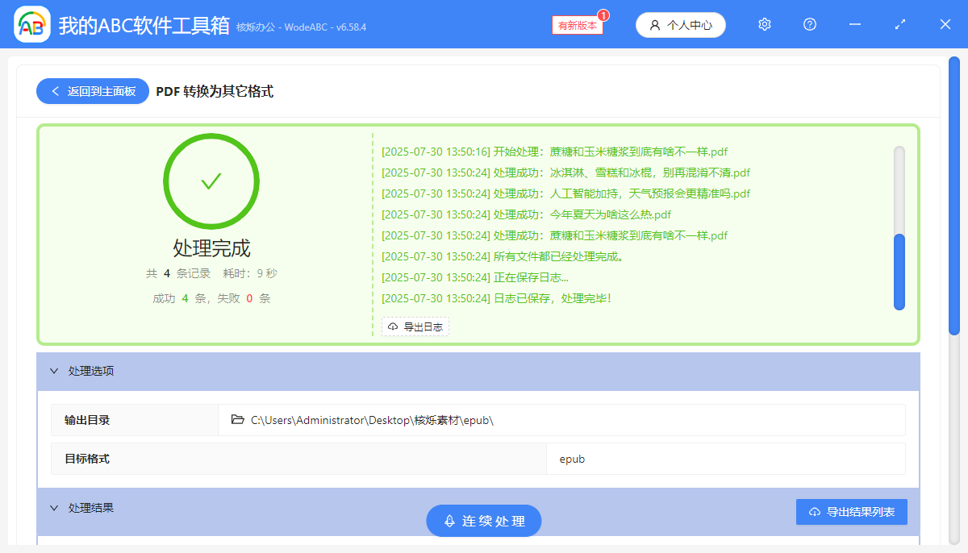
Task: Open settings via the gear icon
Action: (x=764, y=24)
